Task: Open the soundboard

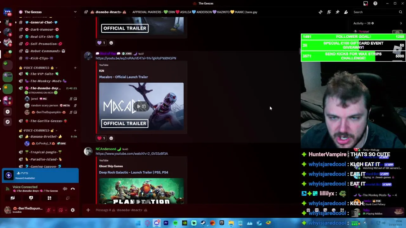Action: 68,198
